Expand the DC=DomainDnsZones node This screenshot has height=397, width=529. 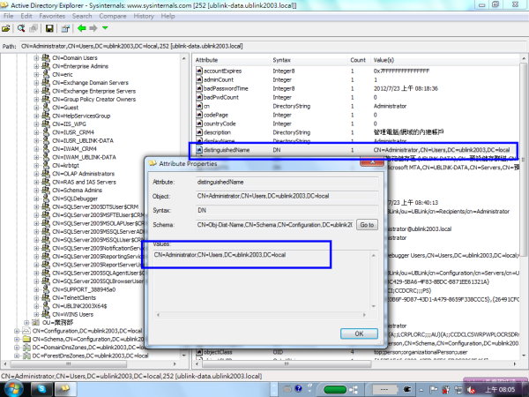tap(17, 348)
